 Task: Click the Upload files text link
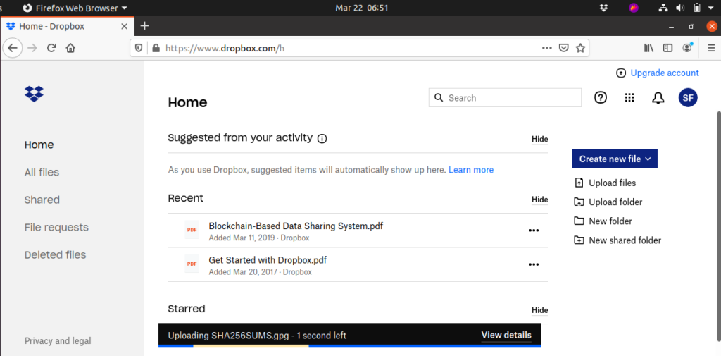click(x=613, y=183)
